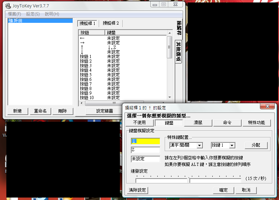The width and height of the screenshot is (279, 200).
Task: Choose the 滑鼠 emulation type
Action: 198,123
